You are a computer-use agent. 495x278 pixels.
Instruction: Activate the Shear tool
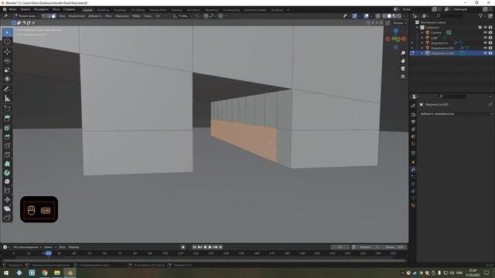coord(7,208)
